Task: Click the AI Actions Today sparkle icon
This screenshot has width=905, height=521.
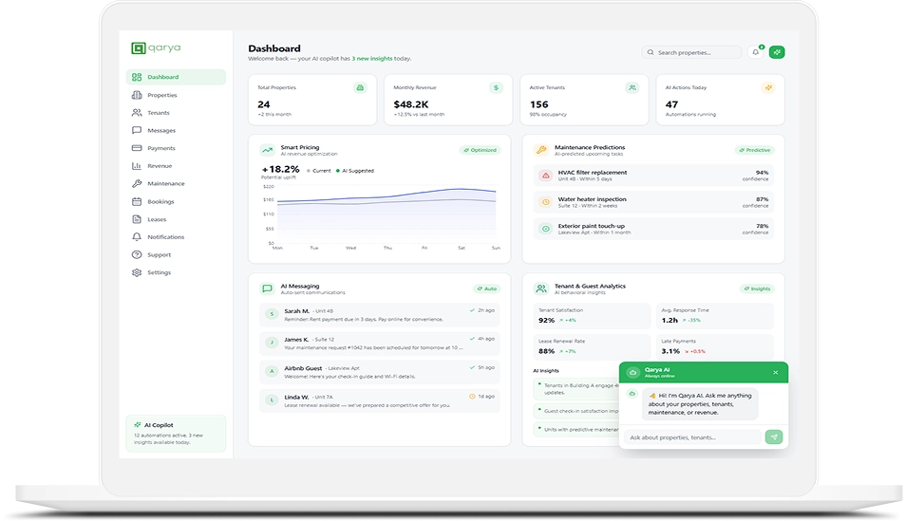Action: point(768,87)
